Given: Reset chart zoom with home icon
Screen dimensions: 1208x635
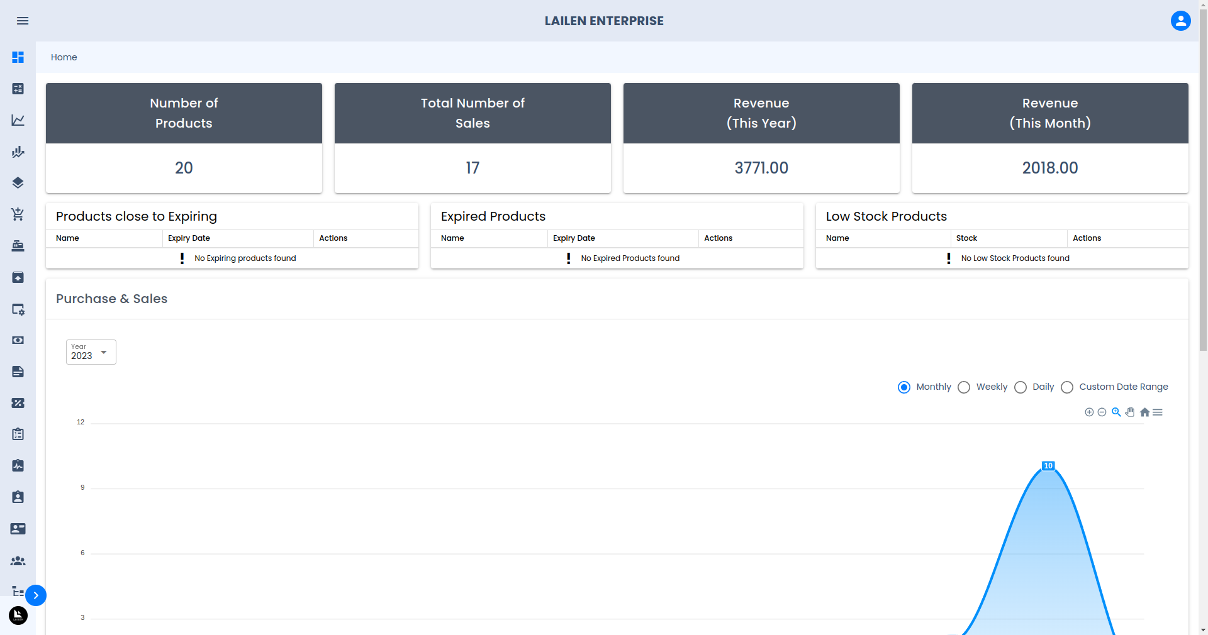Looking at the screenshot, I should point(1144,412).
